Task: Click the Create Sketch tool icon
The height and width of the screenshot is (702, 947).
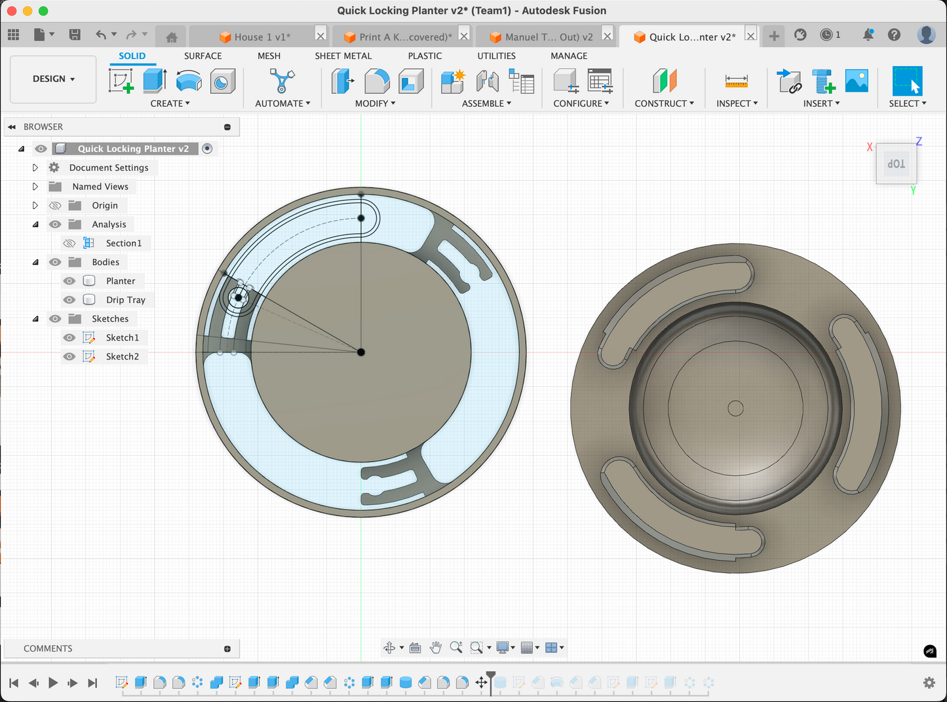Action: (121, 81)
